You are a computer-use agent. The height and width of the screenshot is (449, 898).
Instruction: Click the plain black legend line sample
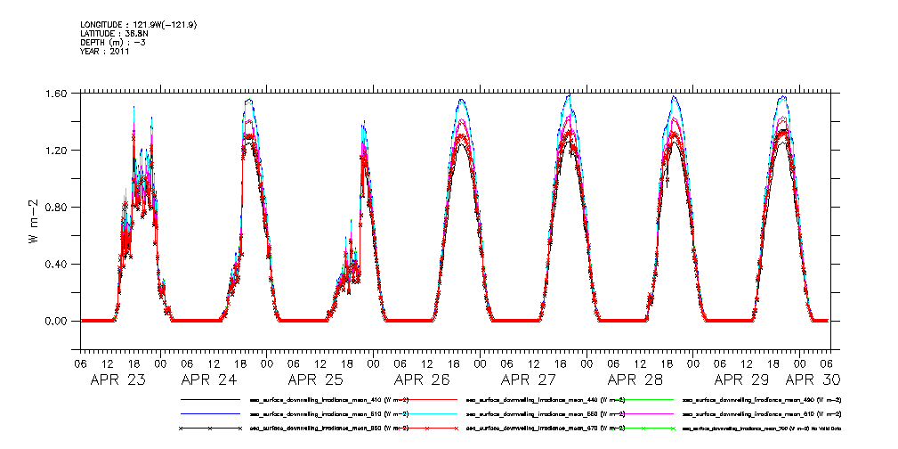210,399
